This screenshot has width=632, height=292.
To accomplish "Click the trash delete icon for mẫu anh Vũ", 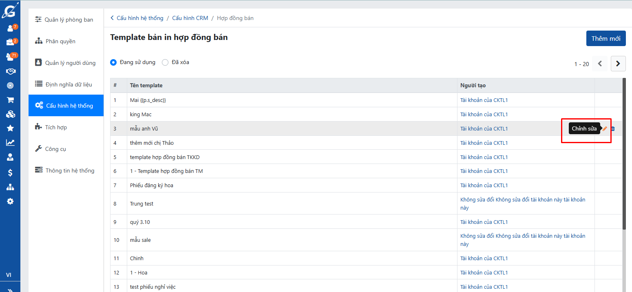I will (612, 128).
